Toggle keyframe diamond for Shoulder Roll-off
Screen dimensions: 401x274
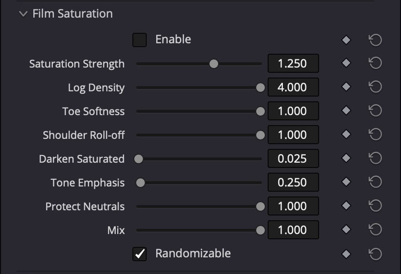coord(346,135)
